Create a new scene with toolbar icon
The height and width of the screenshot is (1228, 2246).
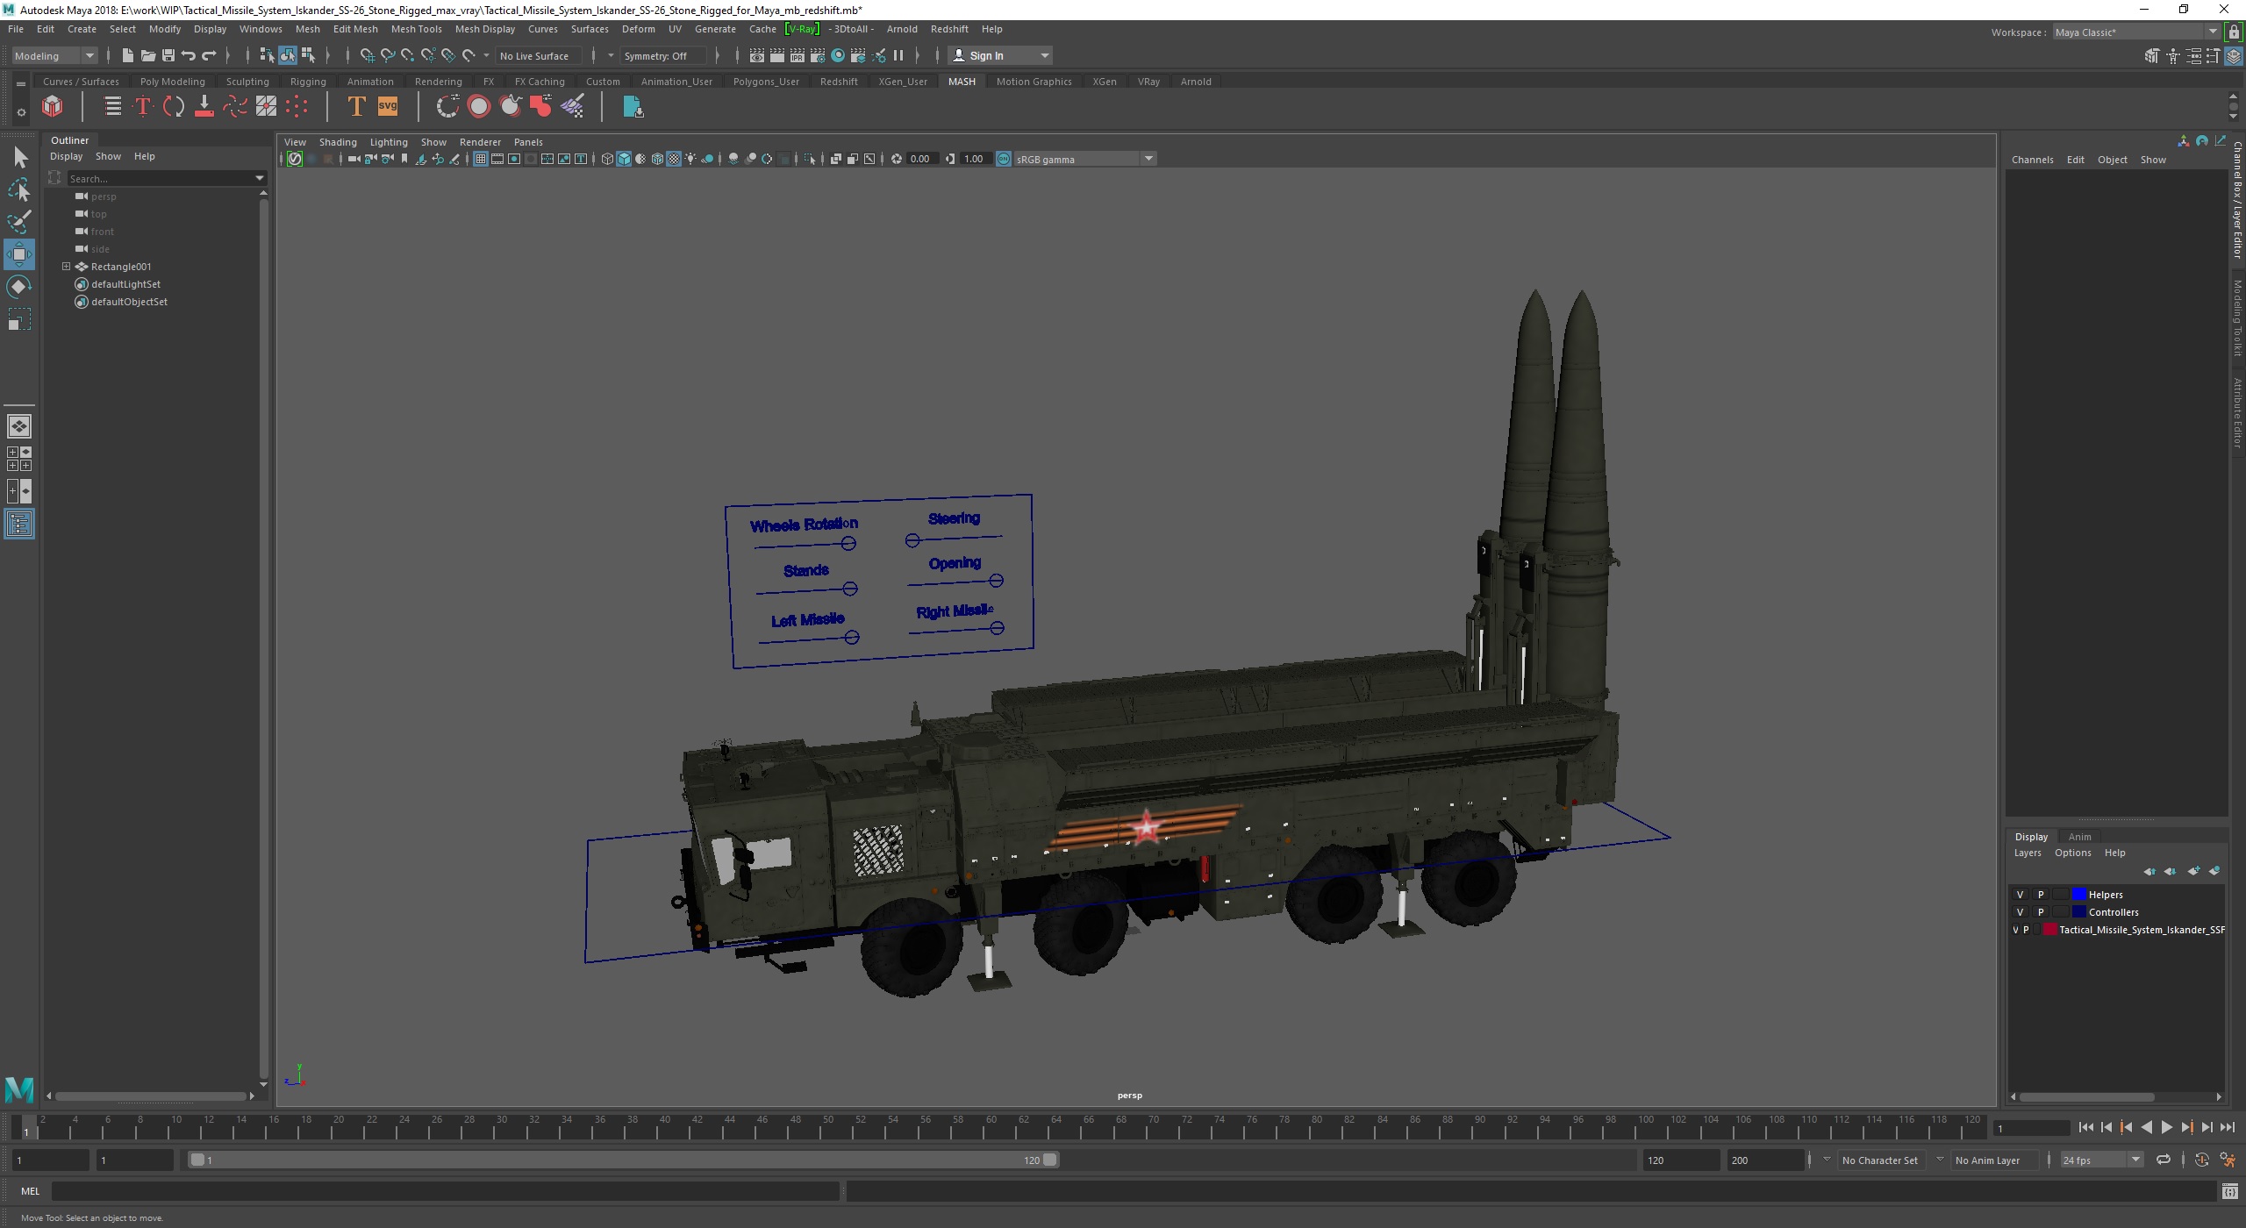pos(127,55)
